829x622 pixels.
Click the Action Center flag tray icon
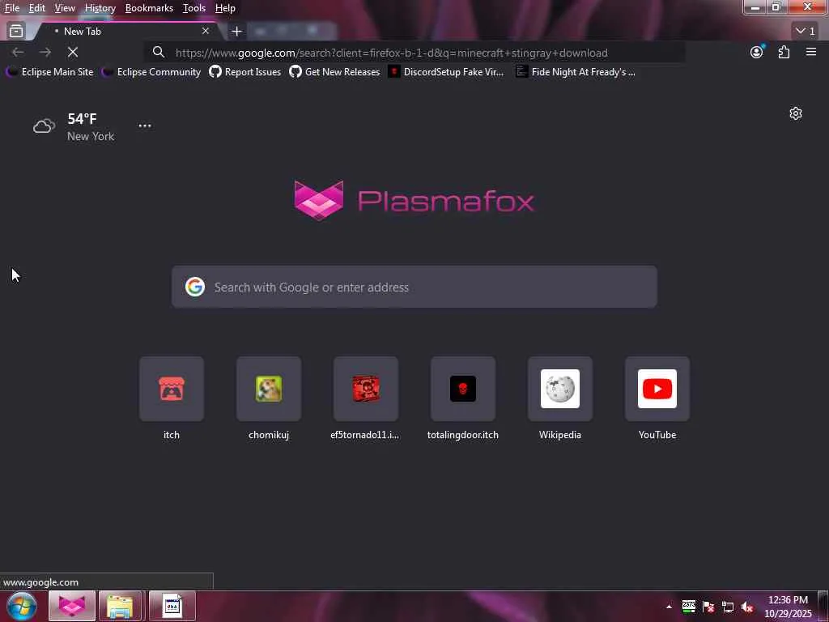click(x=708, y=607)
